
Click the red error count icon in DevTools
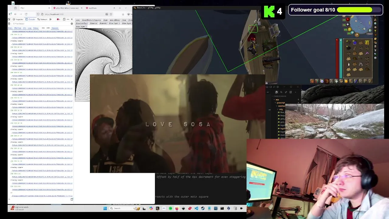point(58,19)
